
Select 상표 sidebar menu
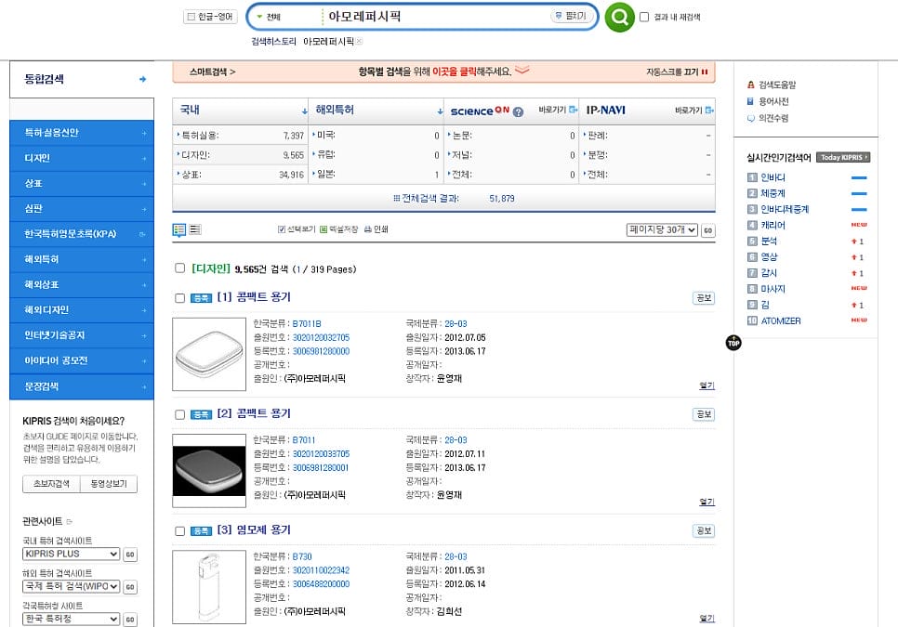[x=81, y=184]
